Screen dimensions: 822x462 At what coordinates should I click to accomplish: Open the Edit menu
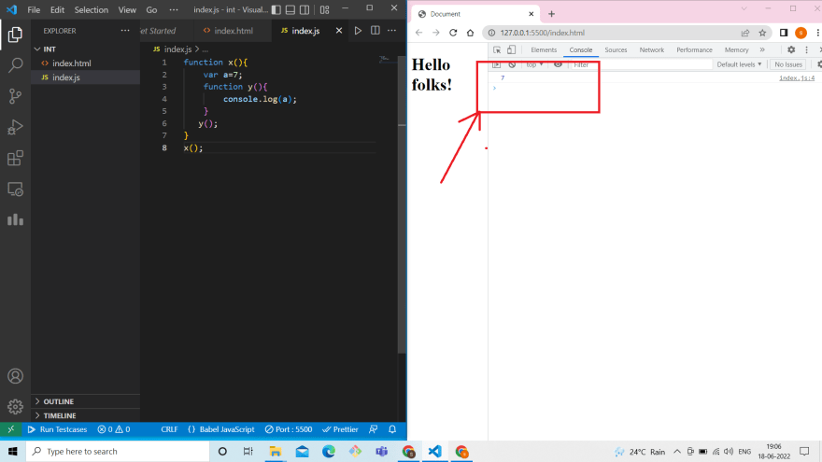(x=57, y=10)
